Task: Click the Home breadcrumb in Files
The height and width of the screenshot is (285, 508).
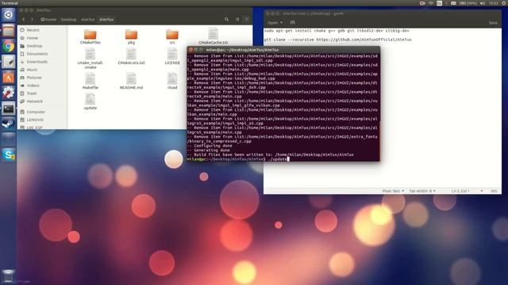Action: coord(48,19)
